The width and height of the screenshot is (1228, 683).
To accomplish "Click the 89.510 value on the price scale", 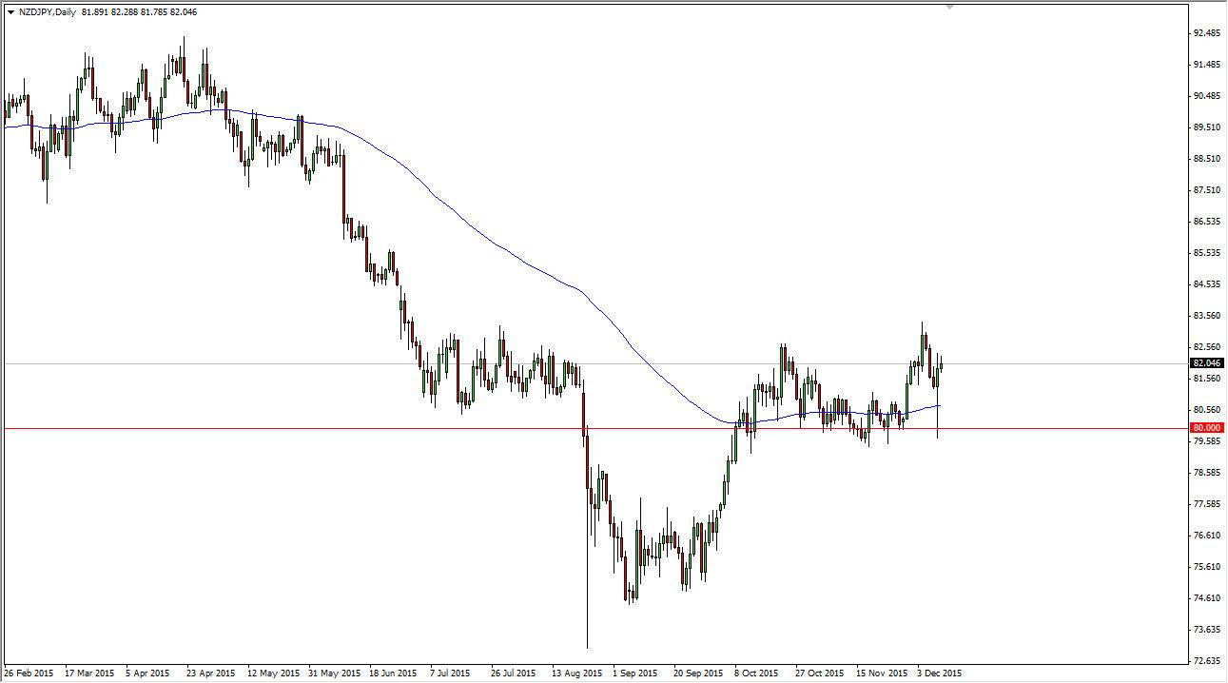I will tap(1204, 125).
